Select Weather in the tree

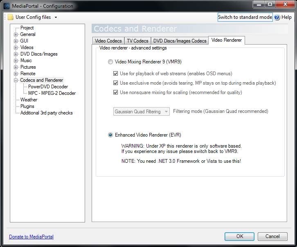tap(29, 100)
